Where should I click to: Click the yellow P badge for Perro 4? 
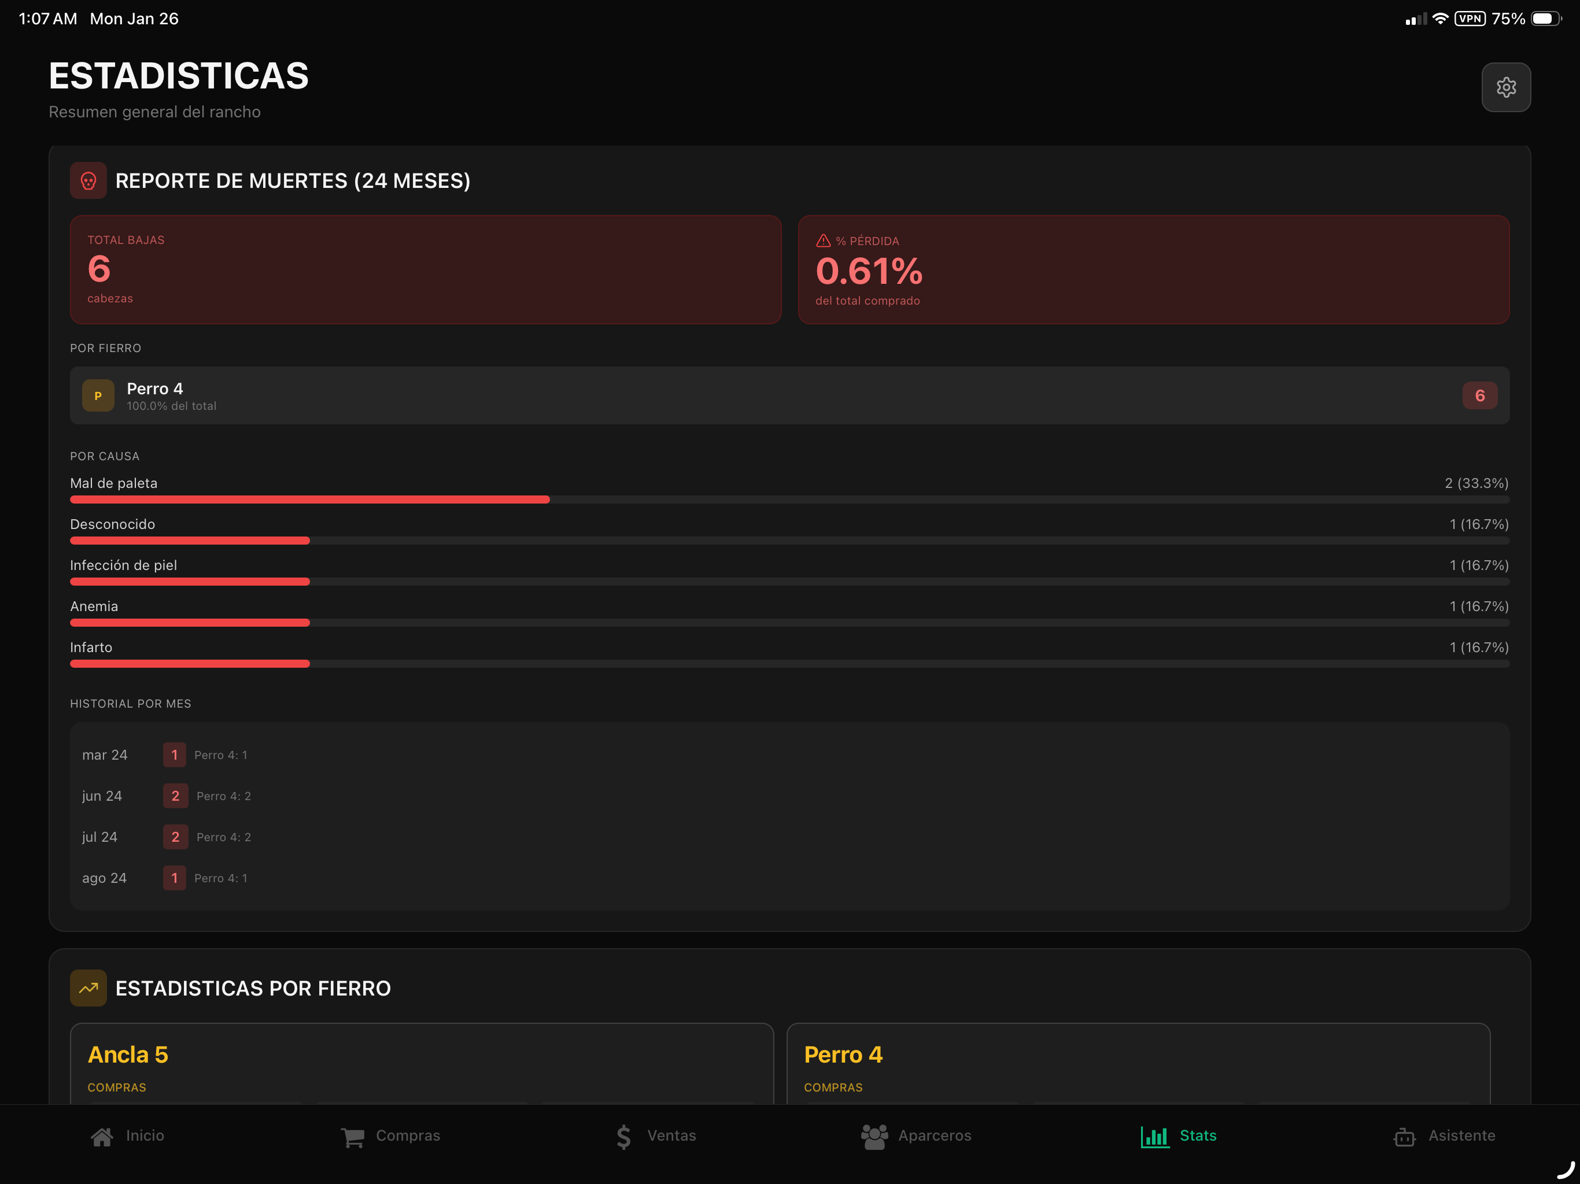point(98,395)
